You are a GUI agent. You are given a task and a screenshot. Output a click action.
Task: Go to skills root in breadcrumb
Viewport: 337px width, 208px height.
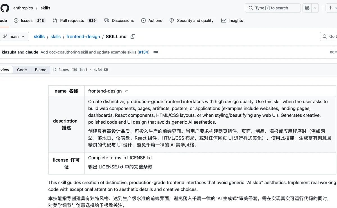(39, 37)
